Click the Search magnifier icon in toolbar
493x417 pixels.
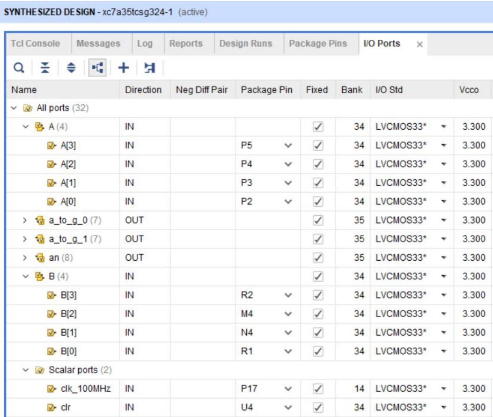(18, 68)
